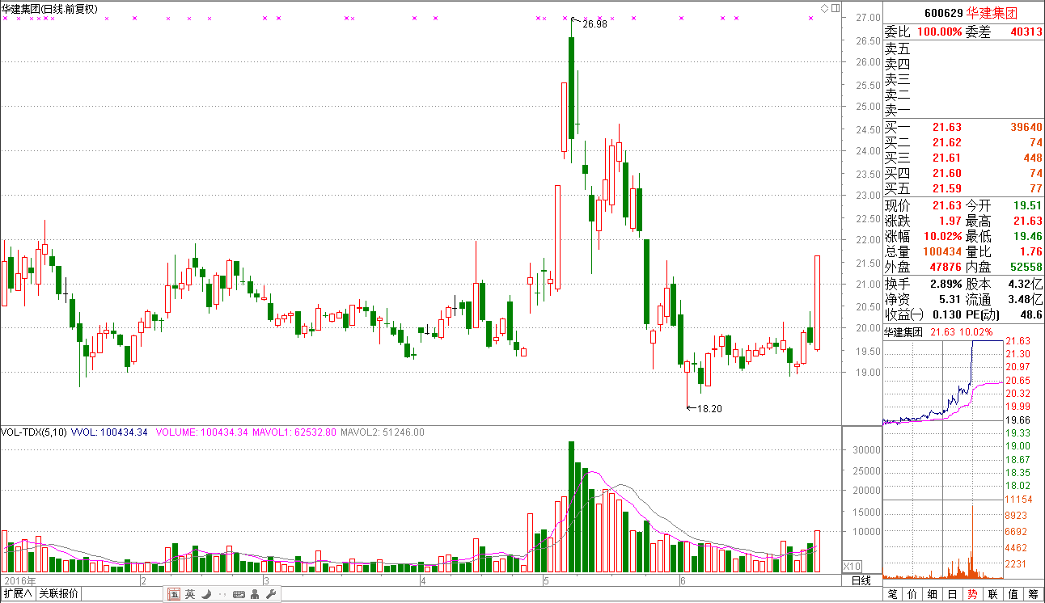The image size is (1045, 603).
Task: Click the '日线' period button
Action: click(861, 580)
